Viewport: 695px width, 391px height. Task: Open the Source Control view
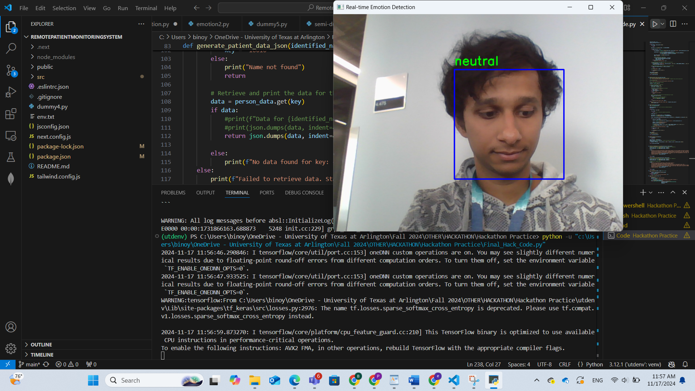[x=11, y=70]
